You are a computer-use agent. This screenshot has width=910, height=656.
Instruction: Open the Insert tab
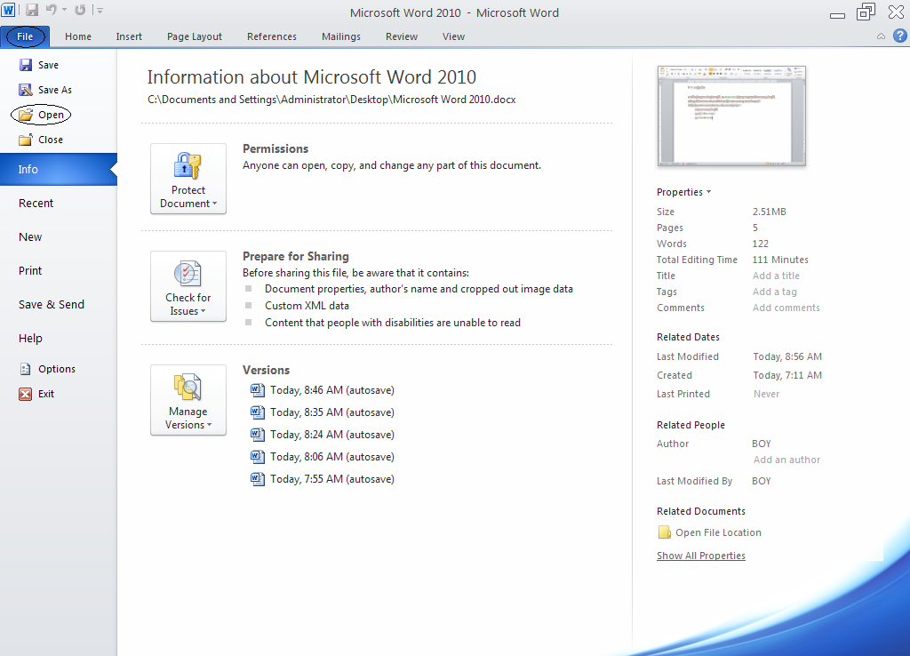(x=129, y=36)
